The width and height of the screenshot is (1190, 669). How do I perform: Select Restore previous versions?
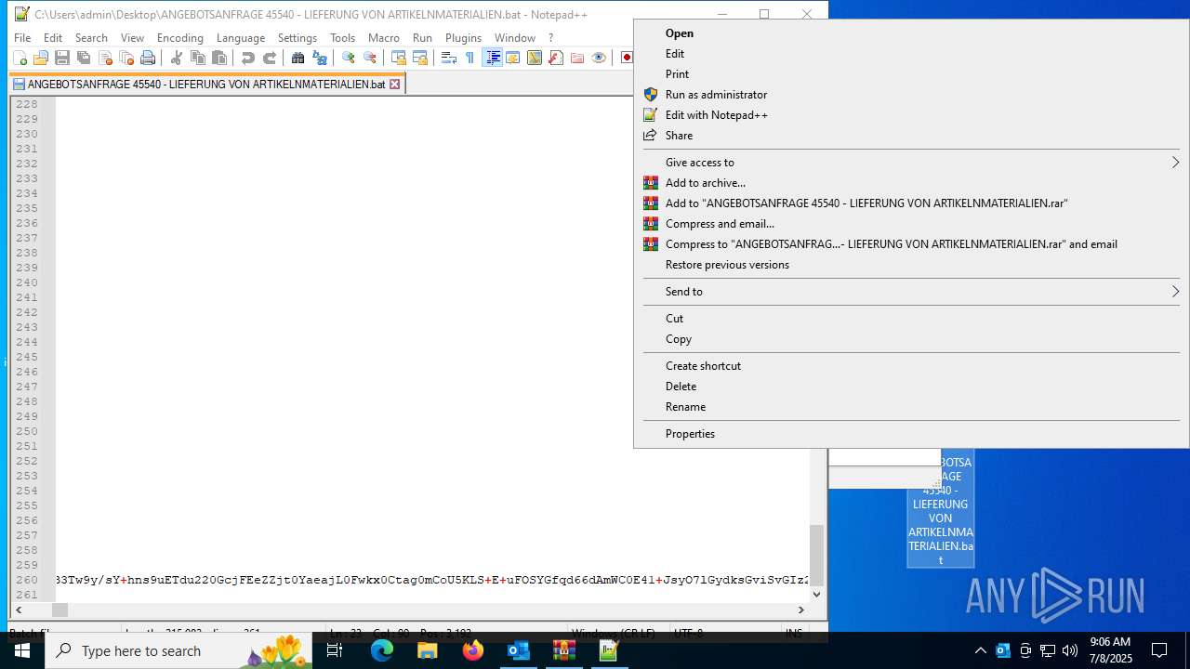coord(727,265)
